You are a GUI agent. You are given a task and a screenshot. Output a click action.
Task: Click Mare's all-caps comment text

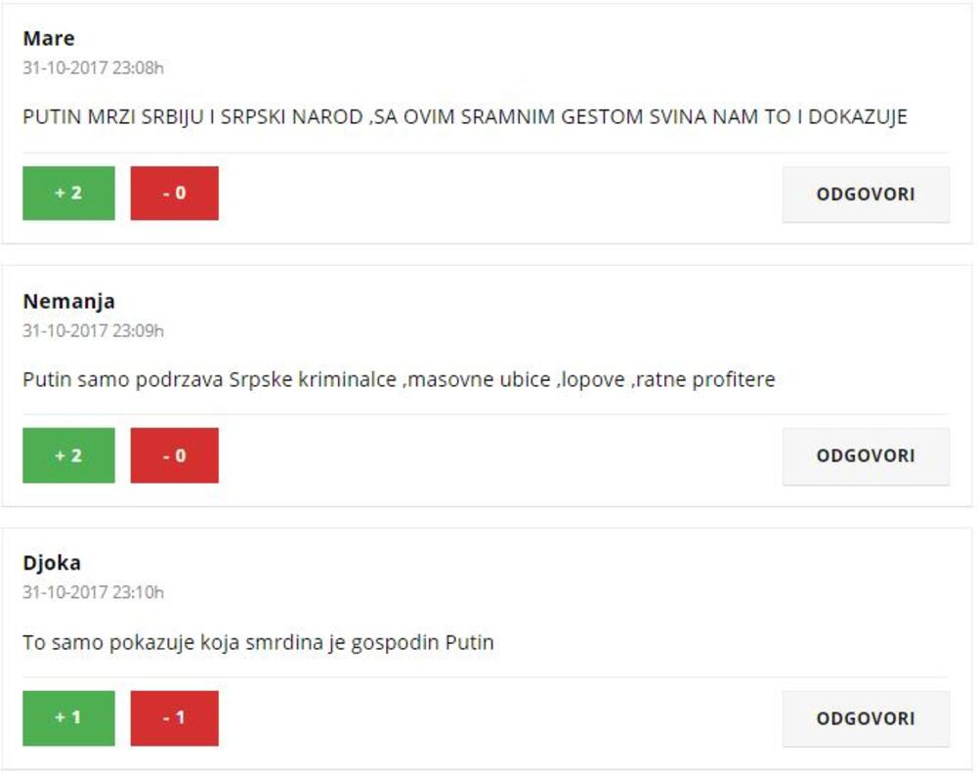tap(464, 117)
